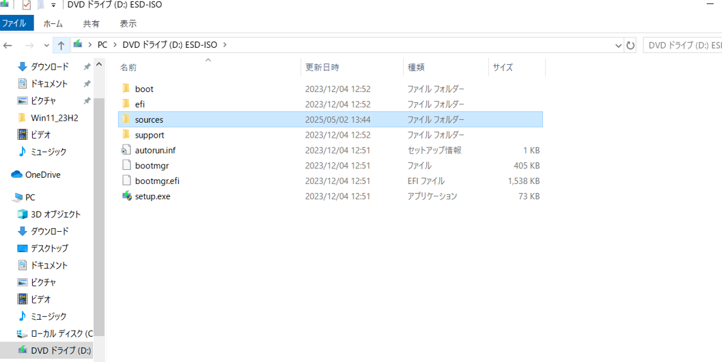Open the boot folder icon
This screenshot has width=722, height=362.
click(126, 89)
